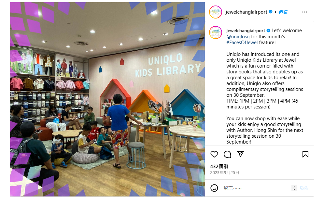
Task: Open the three-dot more options menu
Action: coord(304,12)
